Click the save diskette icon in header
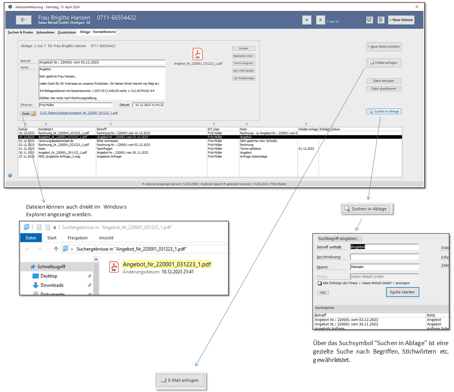The height and width of the screenshot is (392, 454). (x=369, y=20)
